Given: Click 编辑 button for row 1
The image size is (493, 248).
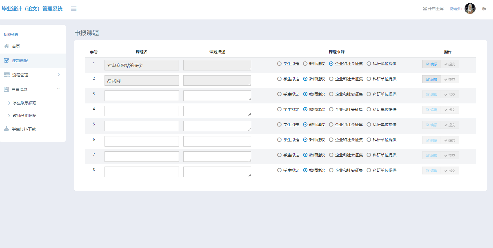Looking at the screenshot, I should point(431,64).
